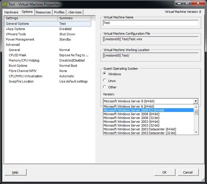Click the 'Standby' summary value

click(65, 40)
